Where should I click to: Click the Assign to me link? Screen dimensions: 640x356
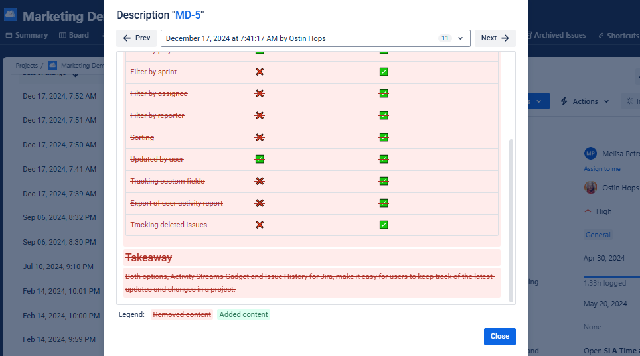602,169
